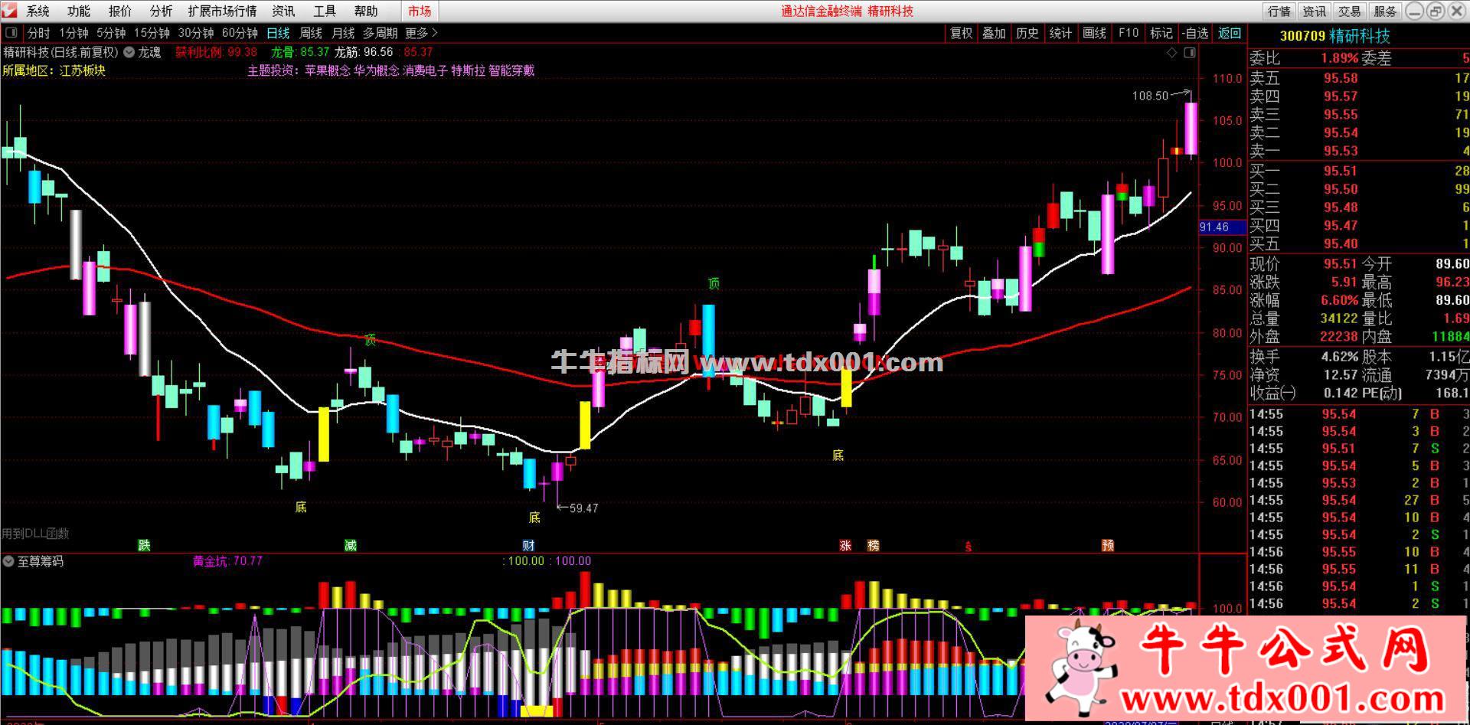
Task: Click the 精研科技(日线 前复权) chart title
Action: click(60, 52)
